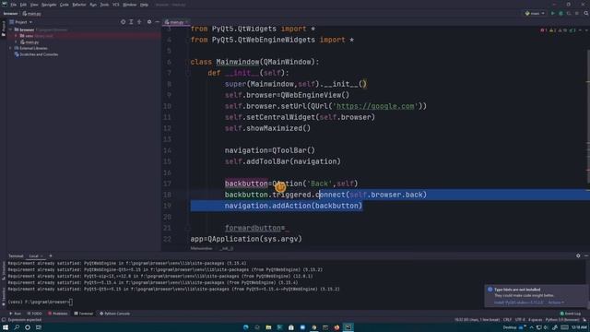The width and height of the screenshot is (590, 332).
Task: Open File Explorer from taskbar
Action: coord(268,327)
